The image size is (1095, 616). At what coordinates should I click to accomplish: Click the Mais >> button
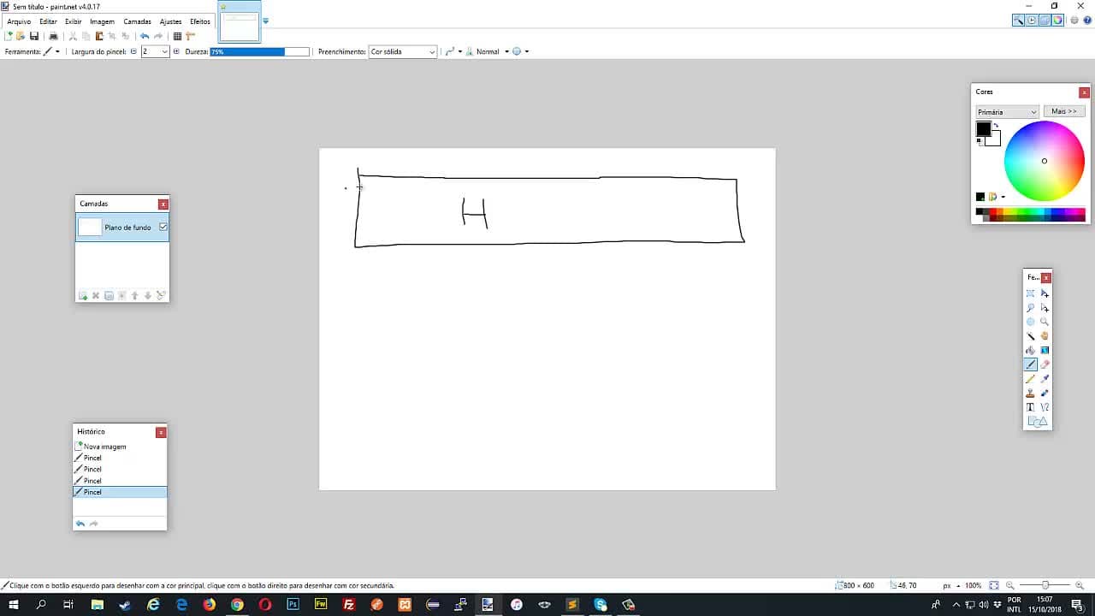point(1064,111)
